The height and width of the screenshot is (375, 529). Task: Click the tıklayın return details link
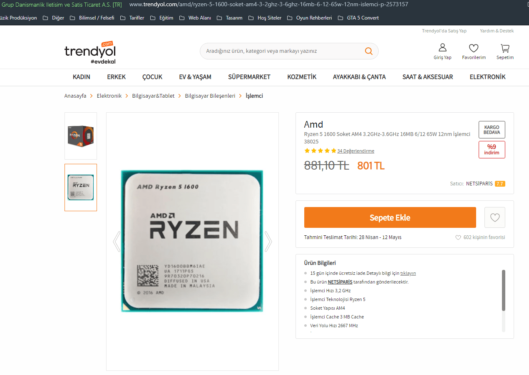(x=408, y=273)
